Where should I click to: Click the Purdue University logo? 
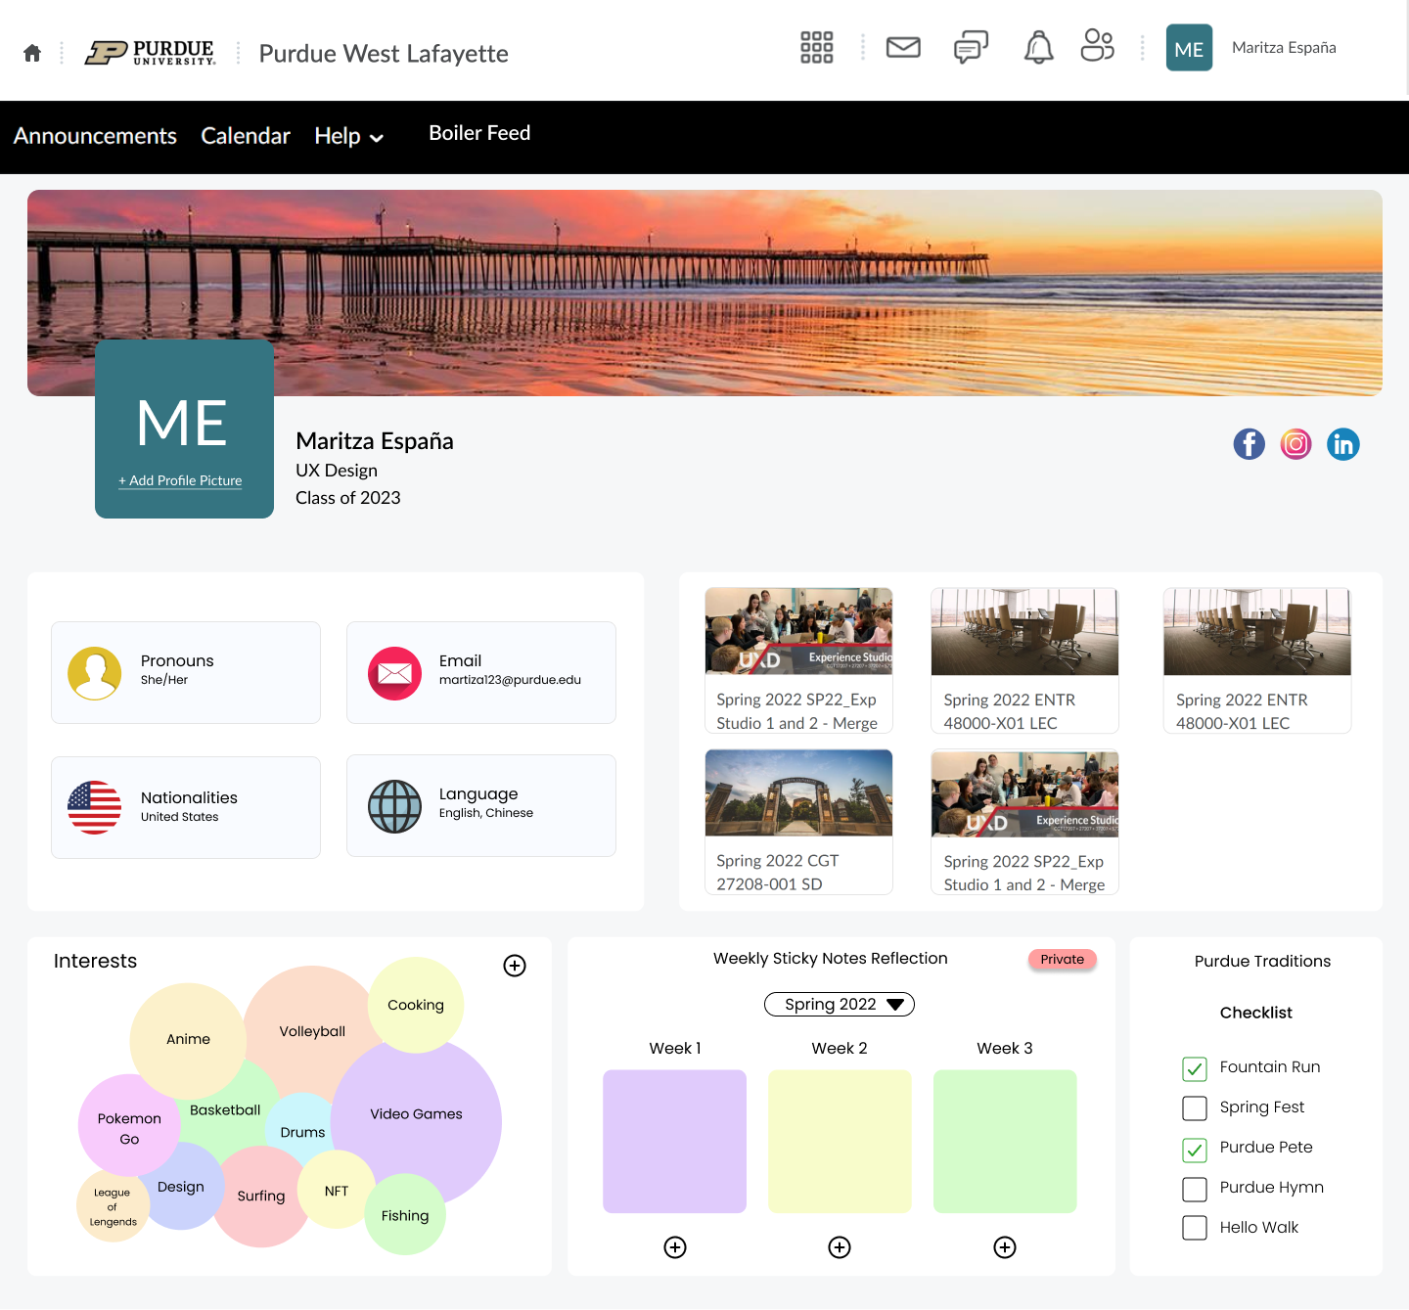coord(150,53)
